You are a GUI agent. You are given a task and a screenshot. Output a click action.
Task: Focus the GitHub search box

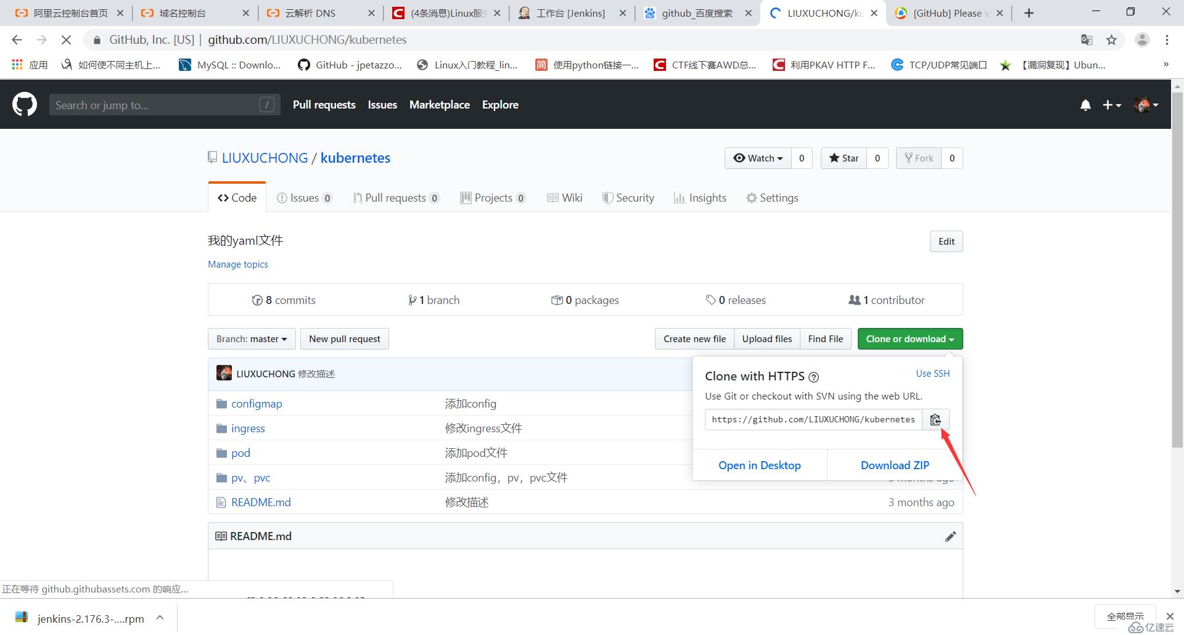[x=165, y=105]
